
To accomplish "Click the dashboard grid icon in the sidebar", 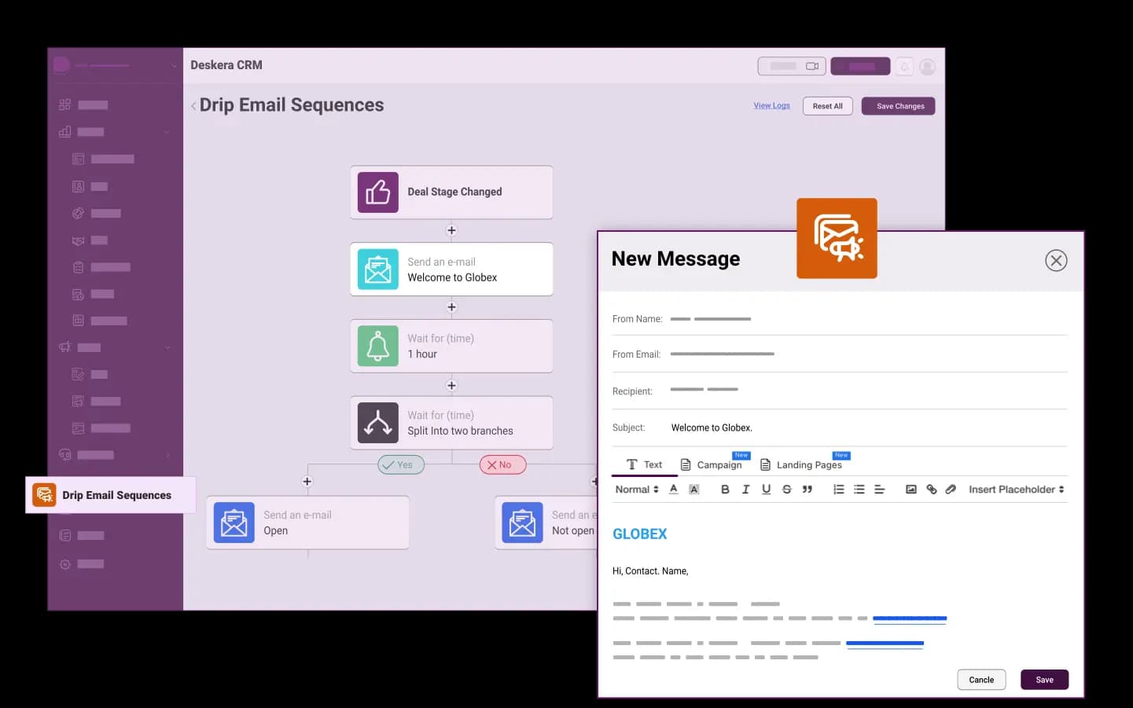I will (x=65, y=105).
